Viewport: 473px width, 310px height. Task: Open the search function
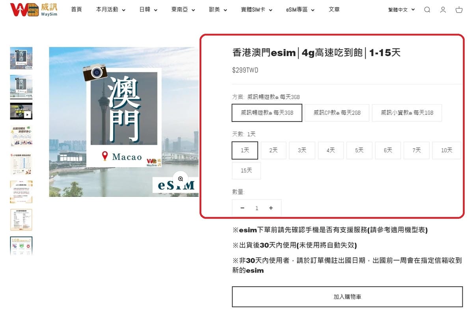coord(427,10)
